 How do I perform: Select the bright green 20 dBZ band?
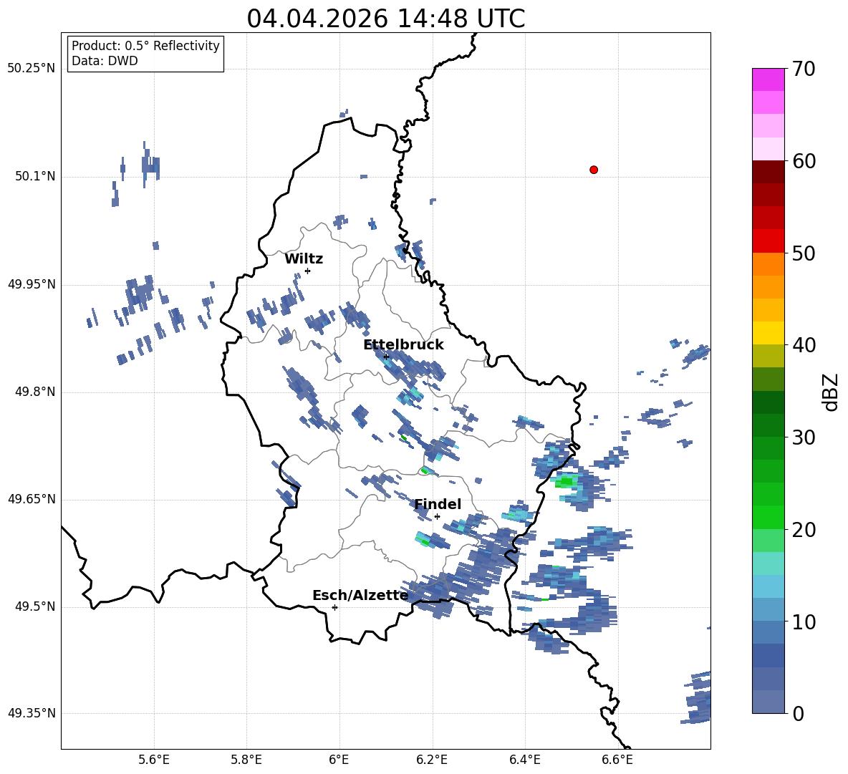click(768, 517)
